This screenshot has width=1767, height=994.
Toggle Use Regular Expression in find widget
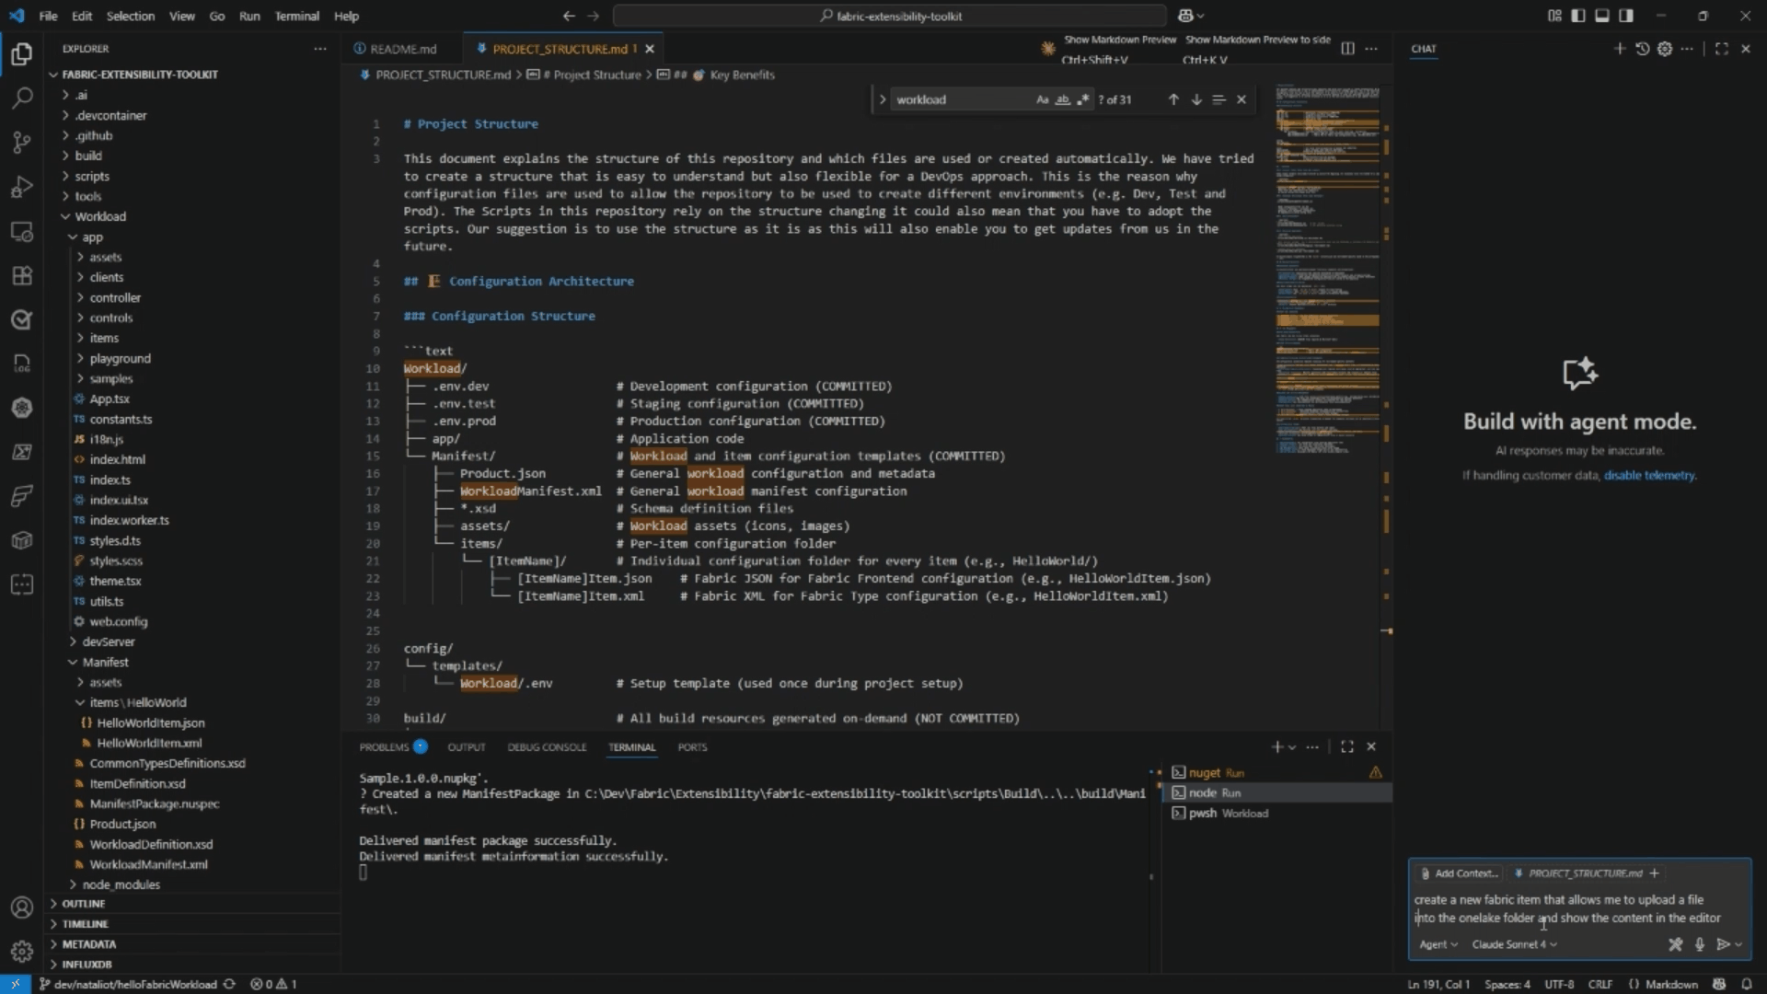(1082, 99)
